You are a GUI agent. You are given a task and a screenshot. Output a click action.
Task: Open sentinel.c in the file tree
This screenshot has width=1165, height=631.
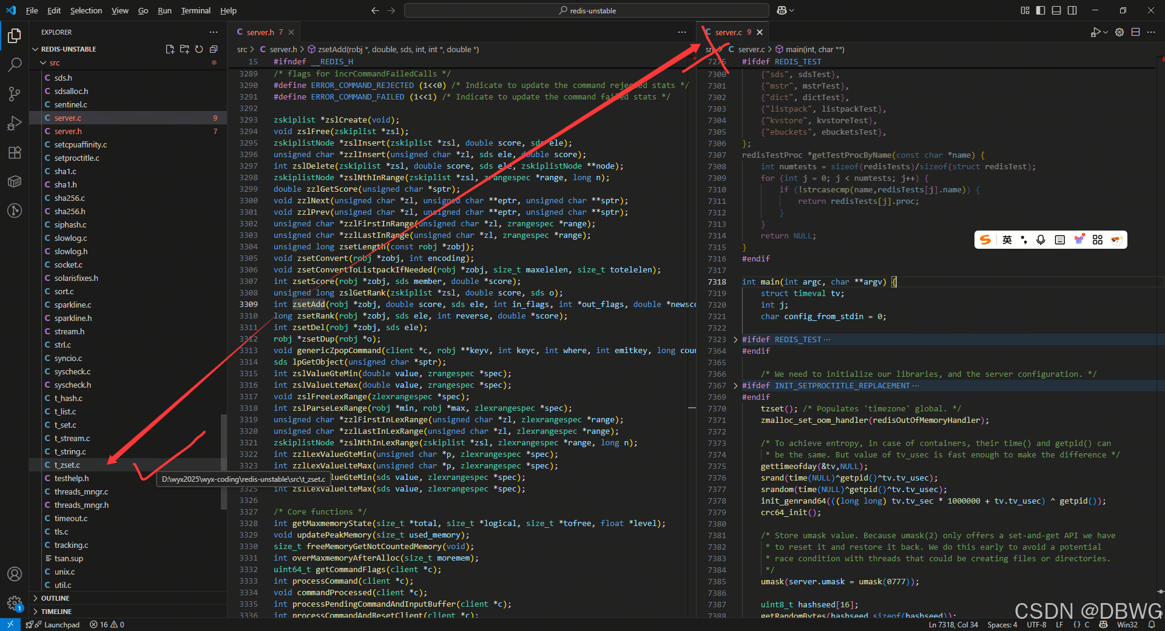pyautogui.click(x=128, y=104)
